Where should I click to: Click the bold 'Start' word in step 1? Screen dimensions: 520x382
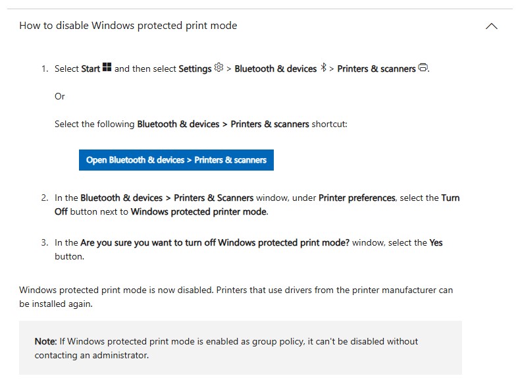click(90, 68)
